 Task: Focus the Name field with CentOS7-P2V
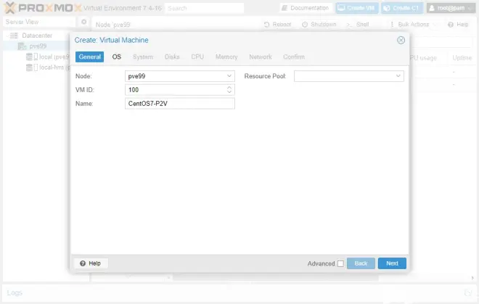180,104
